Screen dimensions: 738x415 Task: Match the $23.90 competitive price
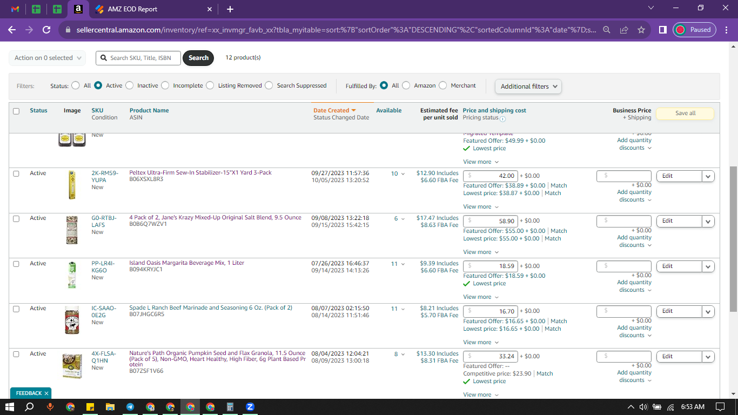click(545, 373)
